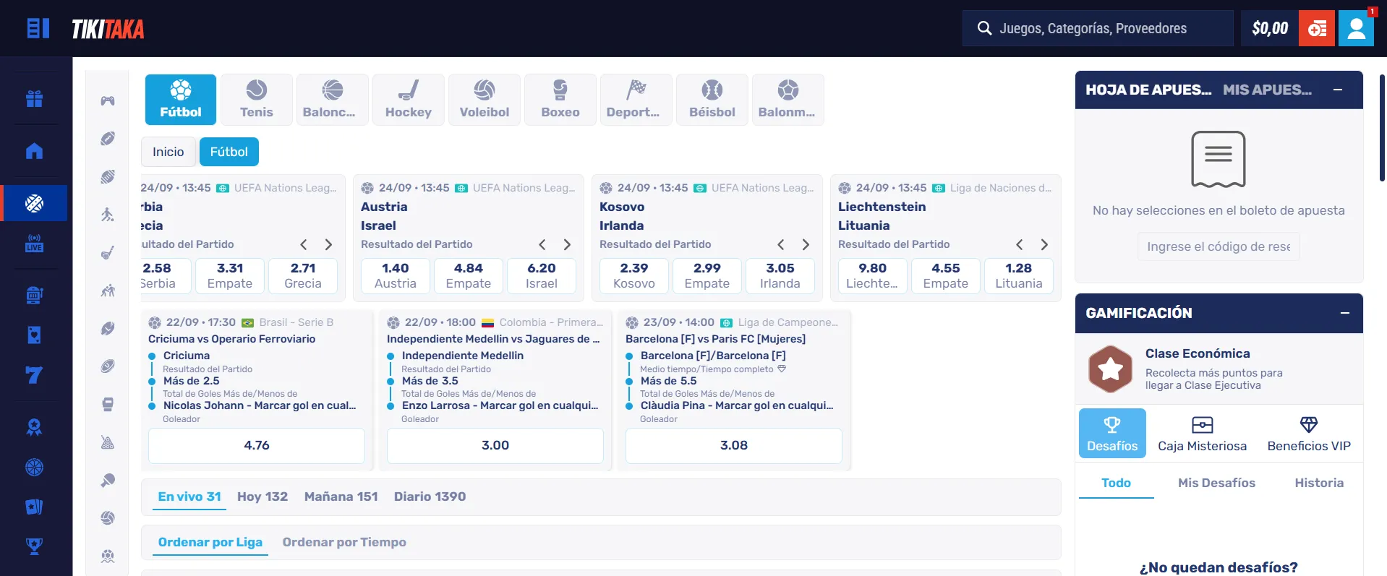The image size is (1387, 576).
Task: Select the gamepad esports icon
Action: [108, 100]
